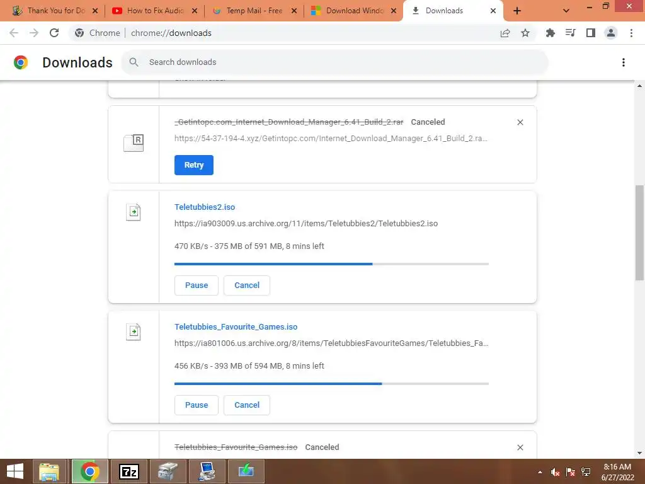Open File Explorer from the taskbar
Viewport: 645px width, 484px height.
coord(49,471)
